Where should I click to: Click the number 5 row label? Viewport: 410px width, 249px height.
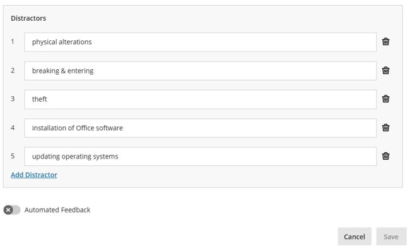13,156
